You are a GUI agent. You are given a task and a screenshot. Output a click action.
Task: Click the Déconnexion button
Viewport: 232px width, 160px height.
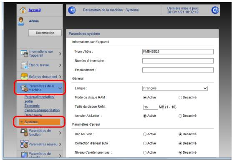pos(45,33)
